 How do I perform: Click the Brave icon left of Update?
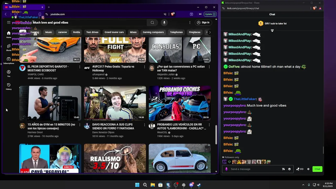(200, 14)
